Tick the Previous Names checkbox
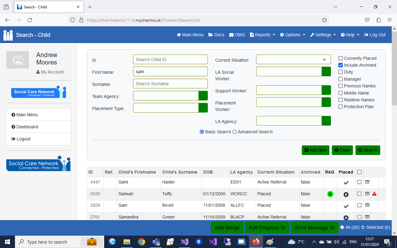397x248 pixels. [341, 86]
